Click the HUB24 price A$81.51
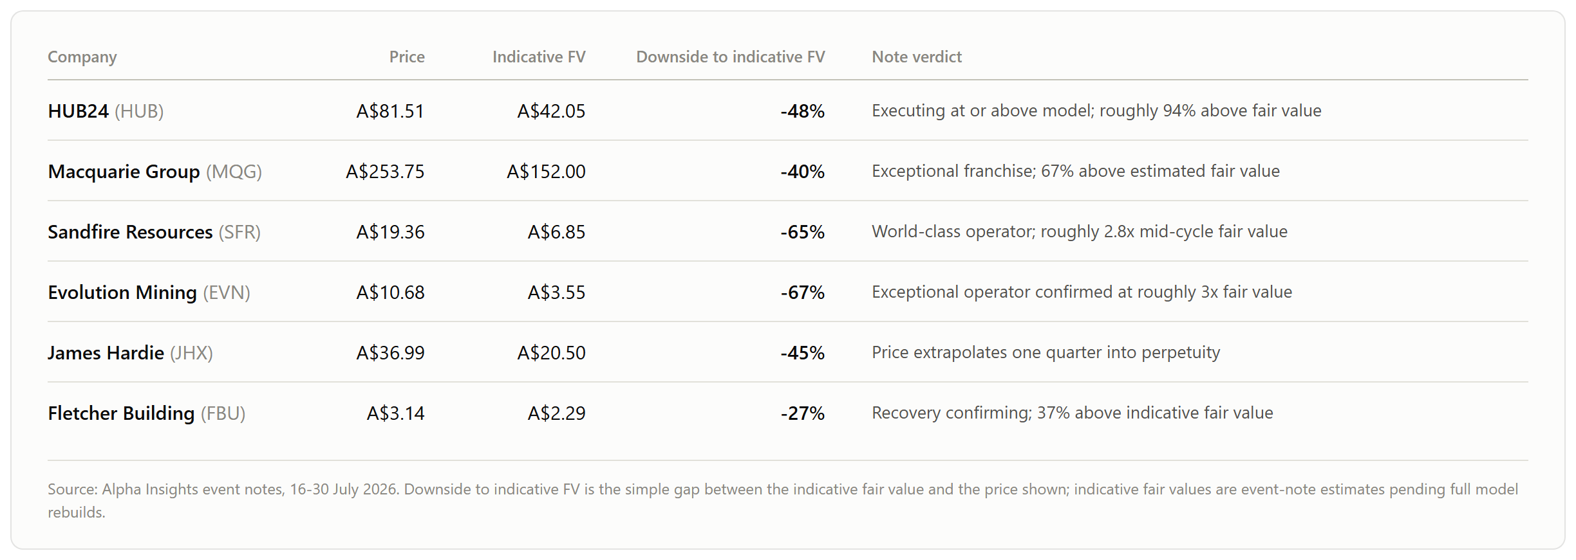Screen dimensions: 1576x560 pos(390,111)
